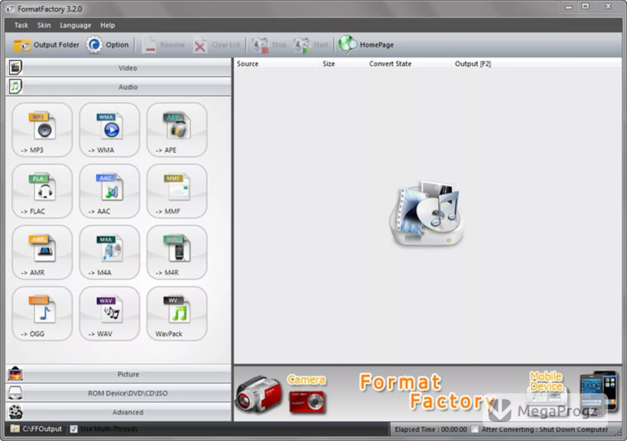
Task: Open Option settings from toolbar
Action: click(x=107, y=45)
